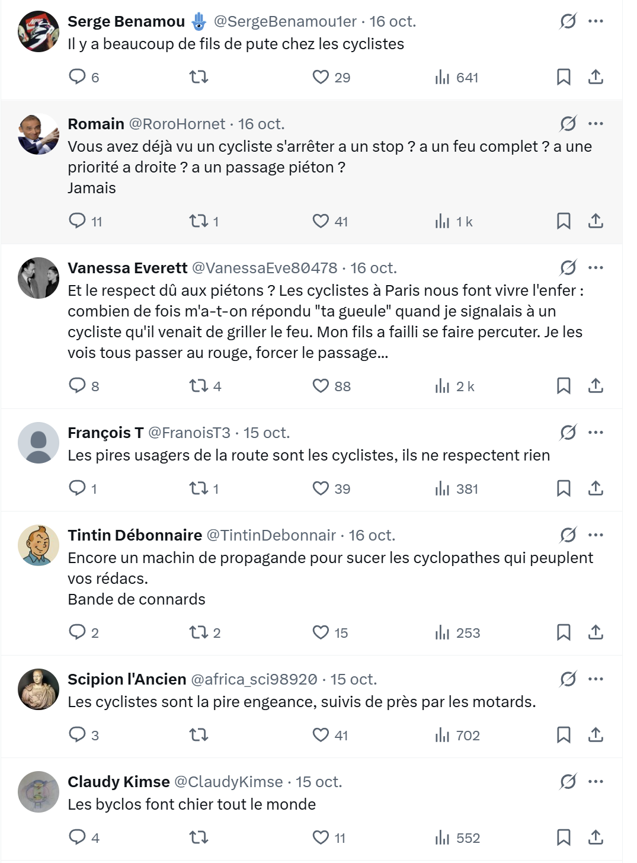637x863 pixels.
Task: Open more options on Serge Benamou's tweet
Action: point(596,21)
